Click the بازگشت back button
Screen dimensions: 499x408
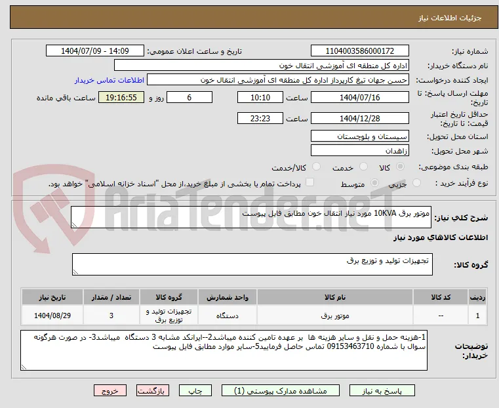click(x=153, y=390)
